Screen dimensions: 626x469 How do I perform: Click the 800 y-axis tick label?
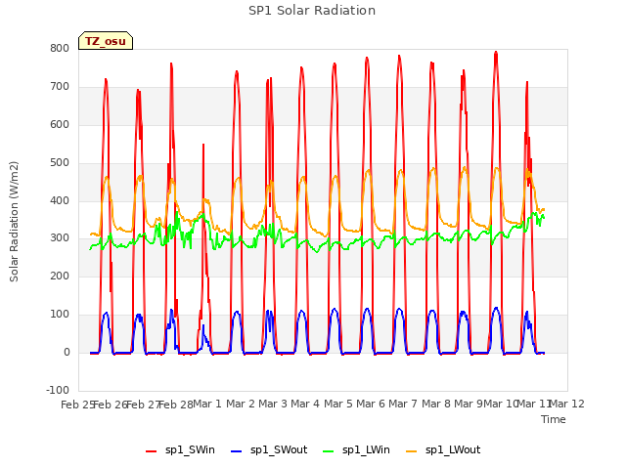60,49
